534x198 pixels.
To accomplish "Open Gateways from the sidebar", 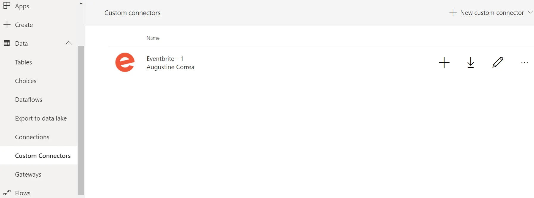I will coord(28,174).
